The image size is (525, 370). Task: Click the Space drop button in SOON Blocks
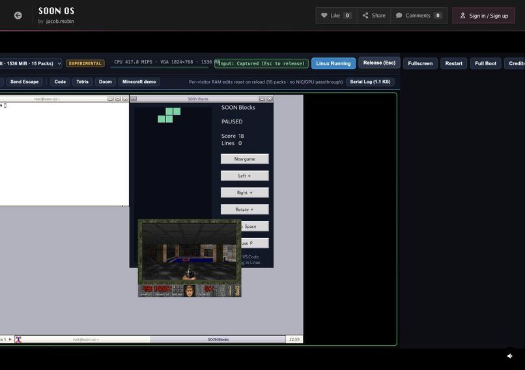point(255,226)
